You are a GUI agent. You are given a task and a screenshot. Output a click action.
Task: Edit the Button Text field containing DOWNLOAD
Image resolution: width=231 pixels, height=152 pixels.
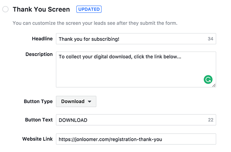point(136,120)
